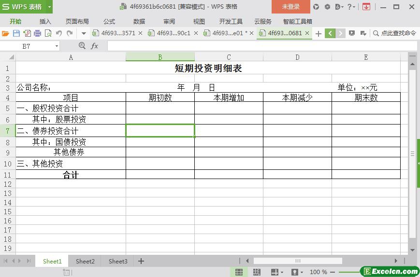Open the 插入 ribbon tab
This screenshot has height=277, width=420.
pos(45,21)
